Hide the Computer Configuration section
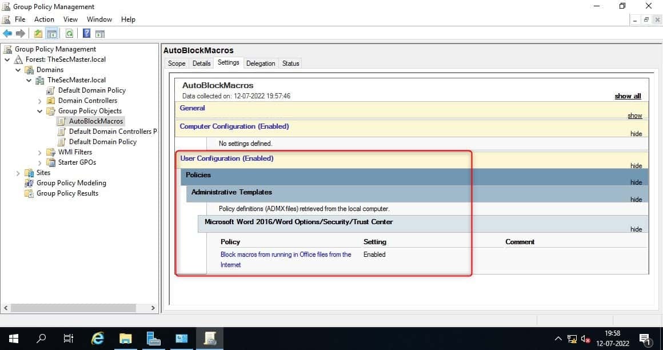Screen dimensions: 663x350 [636, 134]
